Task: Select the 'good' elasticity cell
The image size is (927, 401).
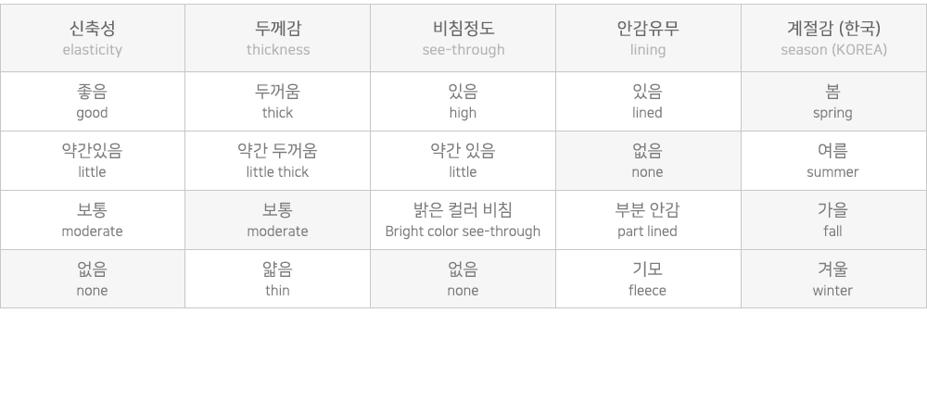Action: pyautogui.click(x=93, y=102)
